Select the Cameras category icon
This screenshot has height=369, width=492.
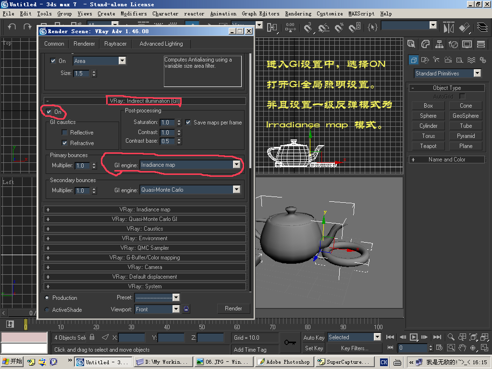click(x=448, y=60)
